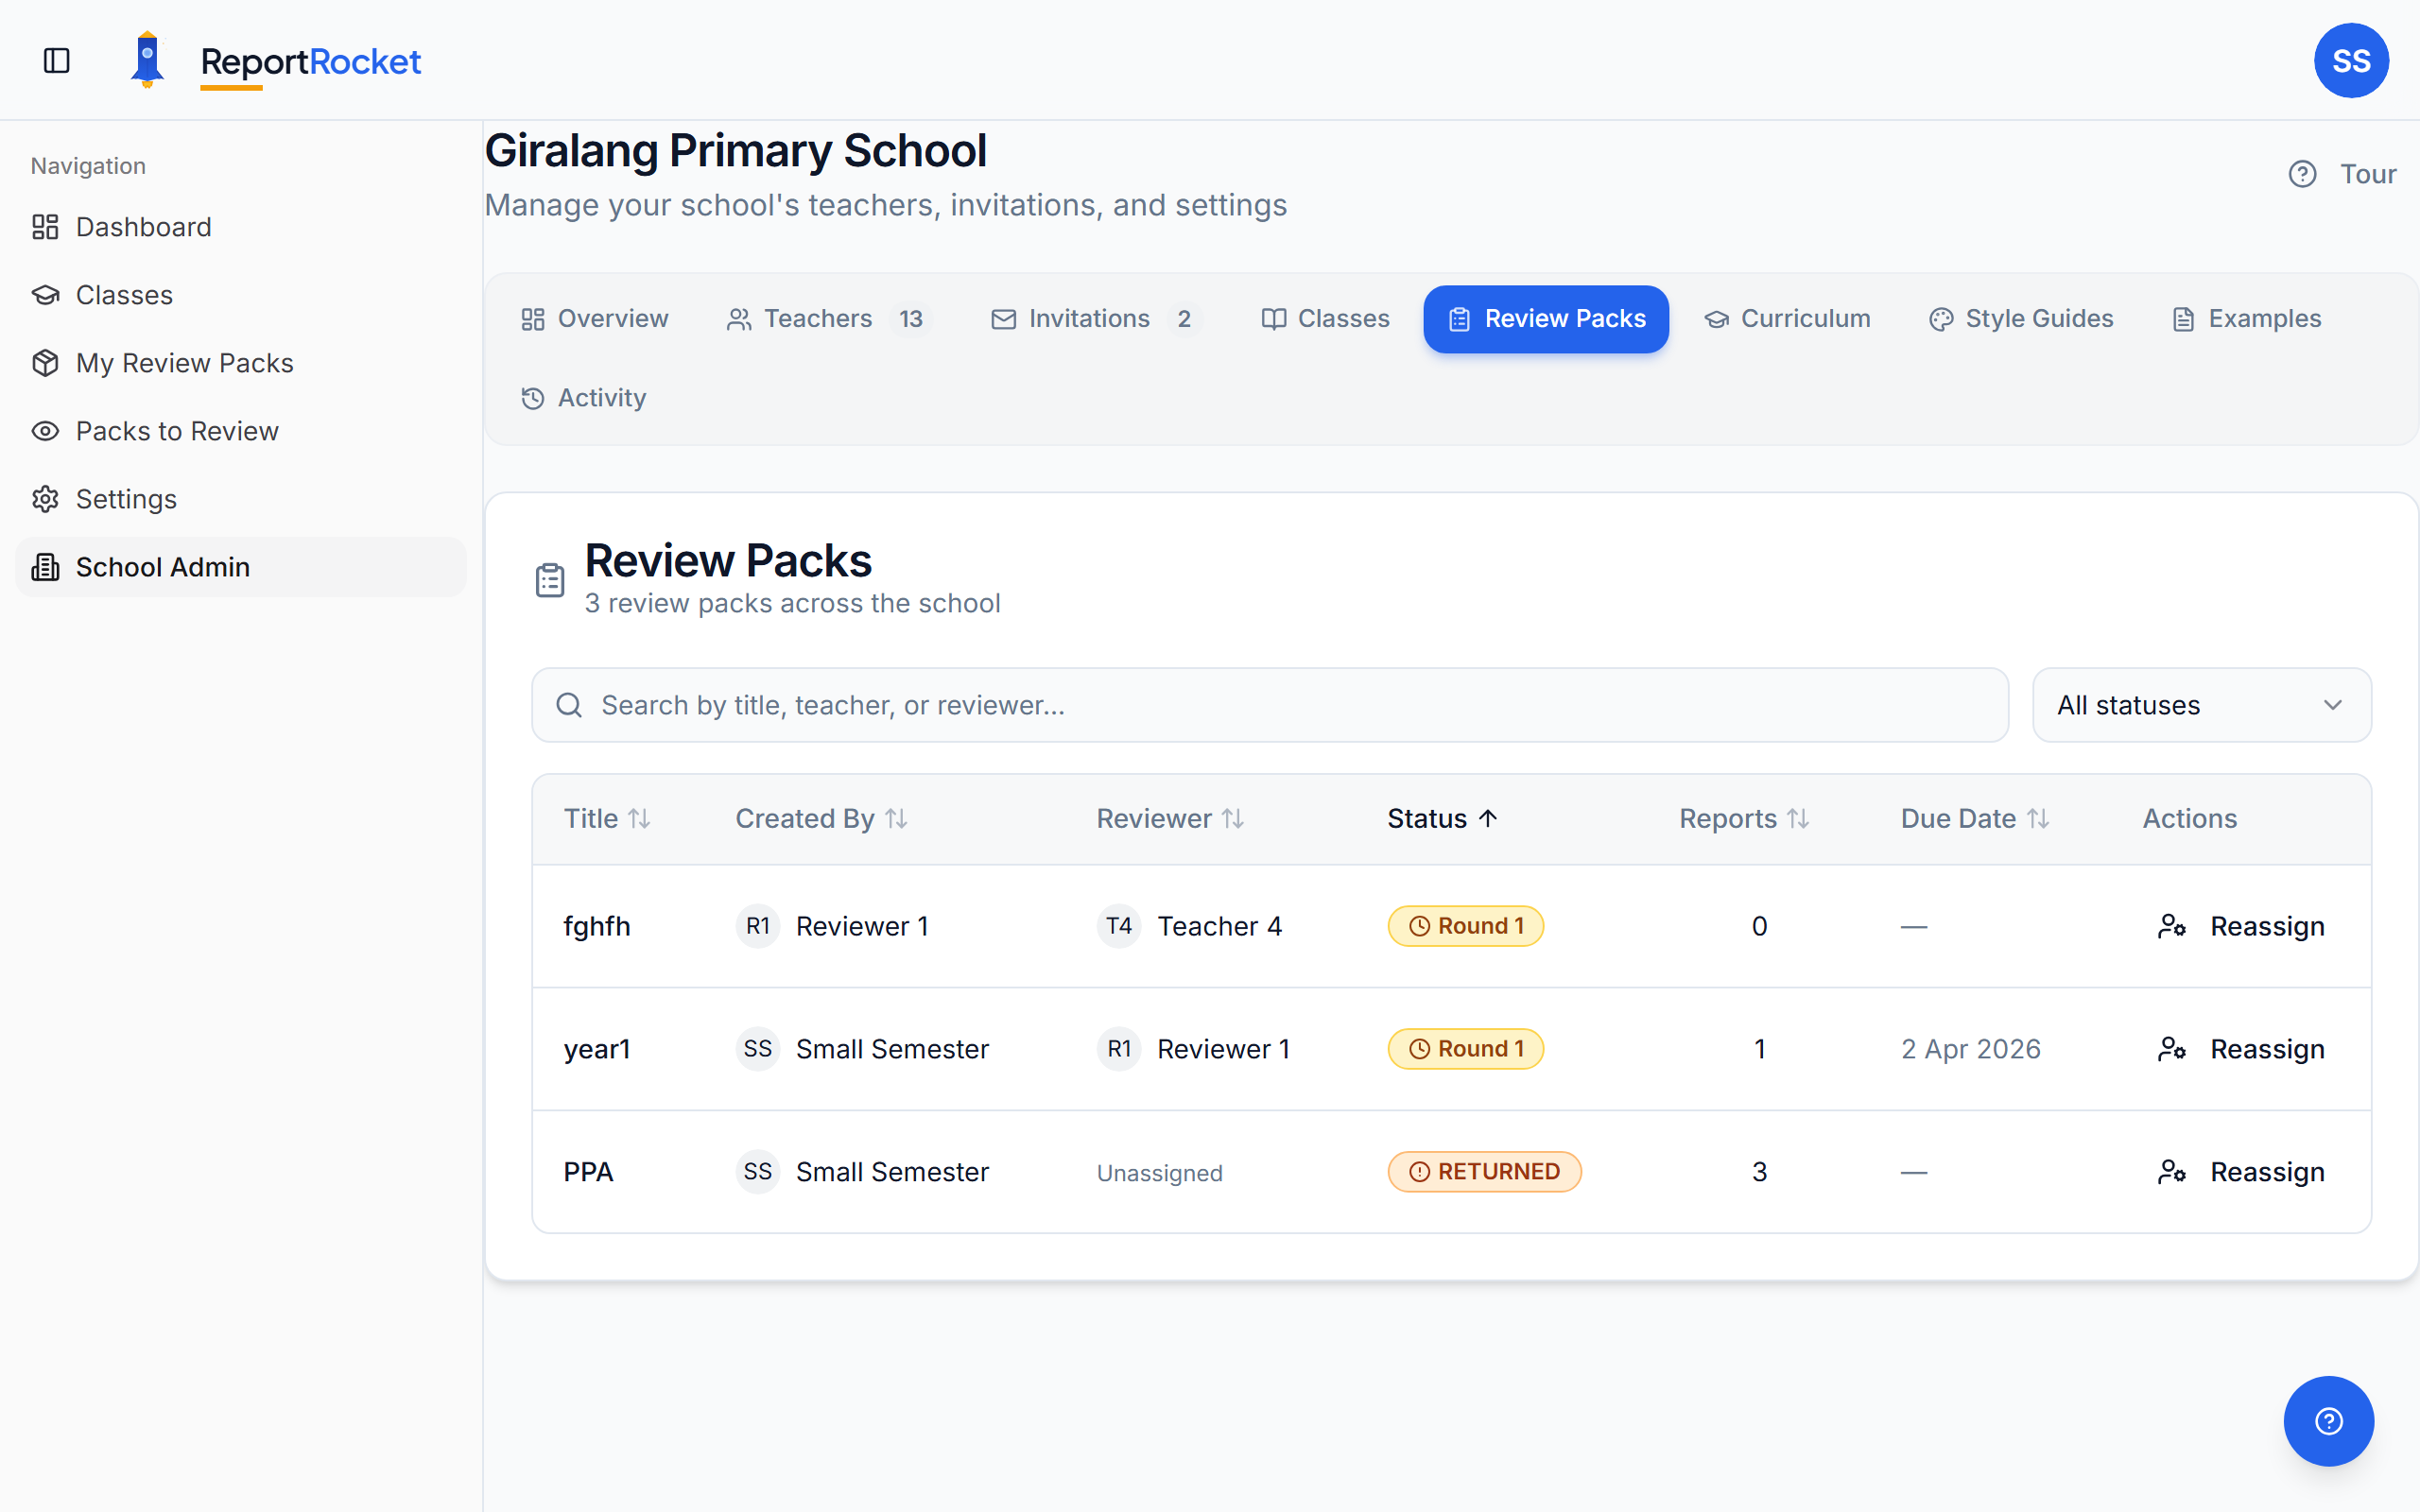Open the Invitations tab
Screen dimensions: 2420x1512
pyautogui.click(x=1089, y=318)
